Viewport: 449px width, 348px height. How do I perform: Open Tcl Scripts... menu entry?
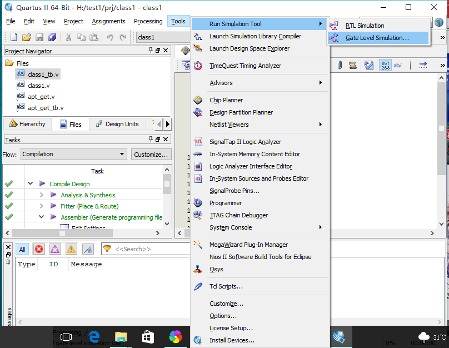pos(260,286)
